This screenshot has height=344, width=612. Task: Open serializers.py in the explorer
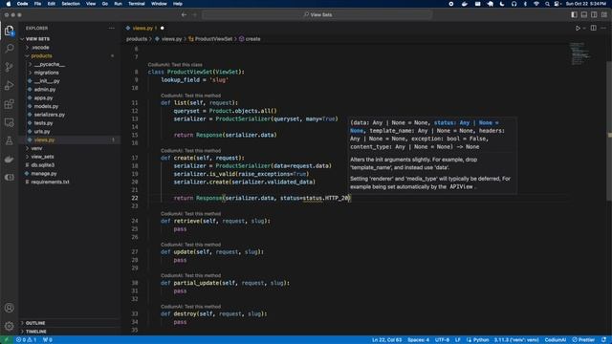pos(70,115)
